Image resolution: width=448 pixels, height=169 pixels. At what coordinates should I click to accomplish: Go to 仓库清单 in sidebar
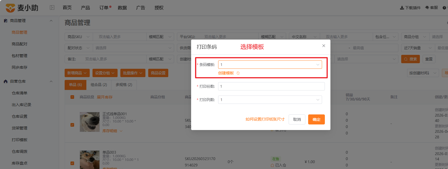point(20,93)
